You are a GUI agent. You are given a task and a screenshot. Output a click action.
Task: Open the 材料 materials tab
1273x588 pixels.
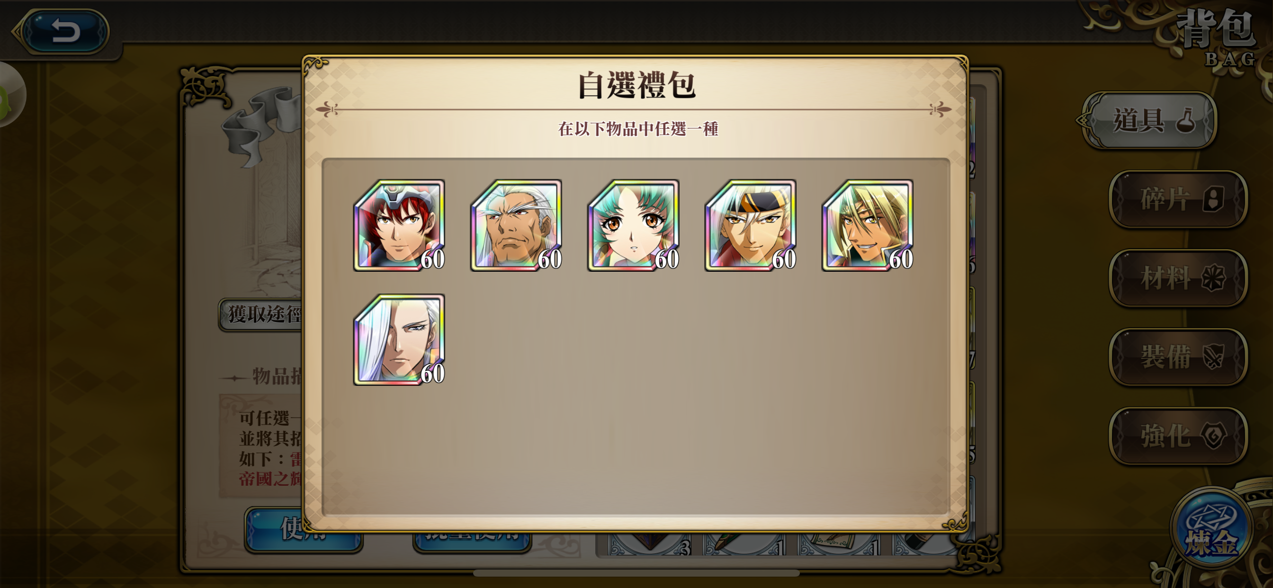1178,278
